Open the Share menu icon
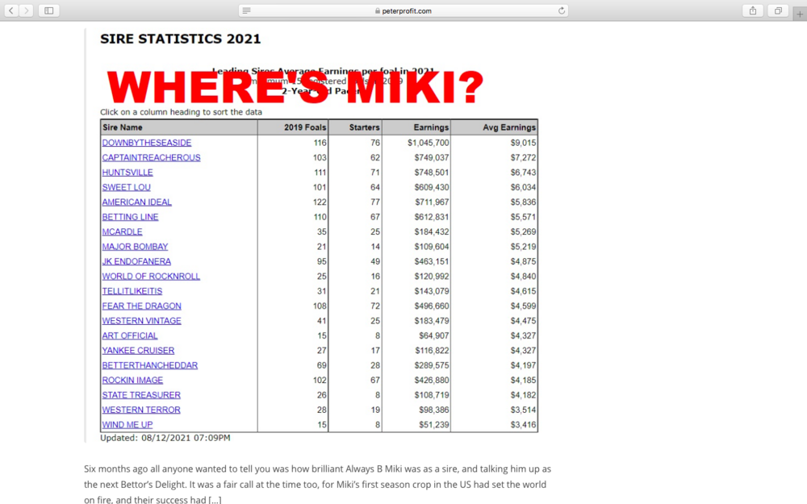The image size is (807, 504). (752, 10)
